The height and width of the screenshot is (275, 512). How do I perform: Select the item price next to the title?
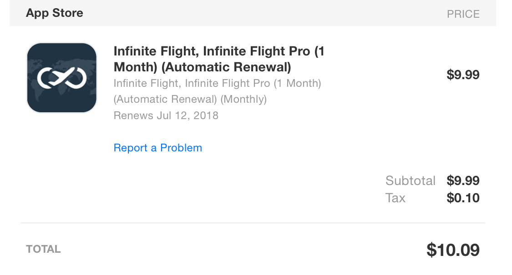pos(463,75)
